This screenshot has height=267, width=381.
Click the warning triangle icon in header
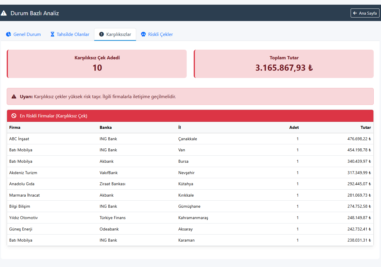(4, 13)
